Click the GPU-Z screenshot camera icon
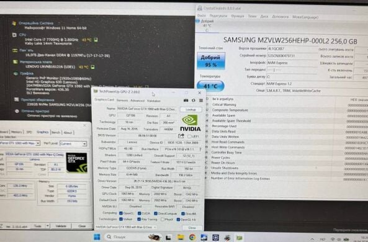368x242 pixels. click(x=186, y=101)
